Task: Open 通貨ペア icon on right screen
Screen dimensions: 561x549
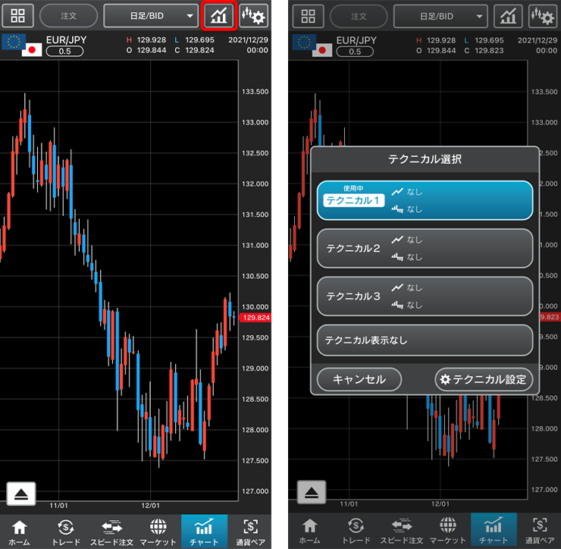Action: (x=540, y=530)
